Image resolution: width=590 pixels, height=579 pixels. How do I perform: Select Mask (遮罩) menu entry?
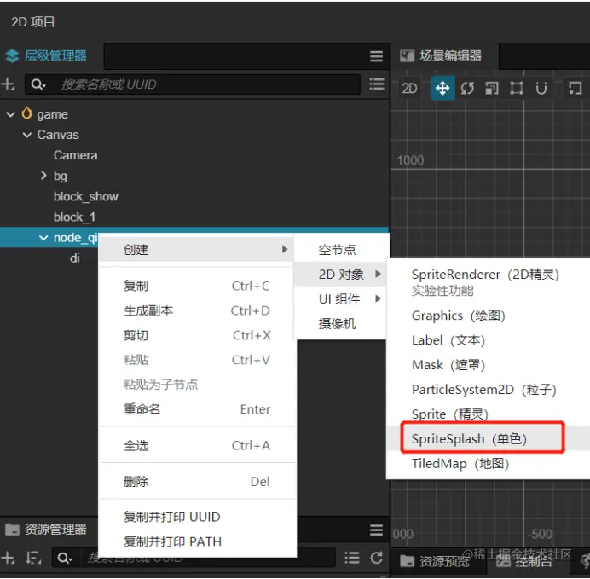point(489,365)
